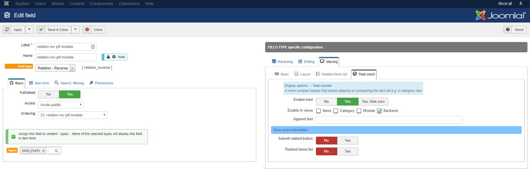Image resolution: width=530 pixels, height=185 pixels.
Task: Switch to the Search, filtering tab
Action: [x=69, y=83]
